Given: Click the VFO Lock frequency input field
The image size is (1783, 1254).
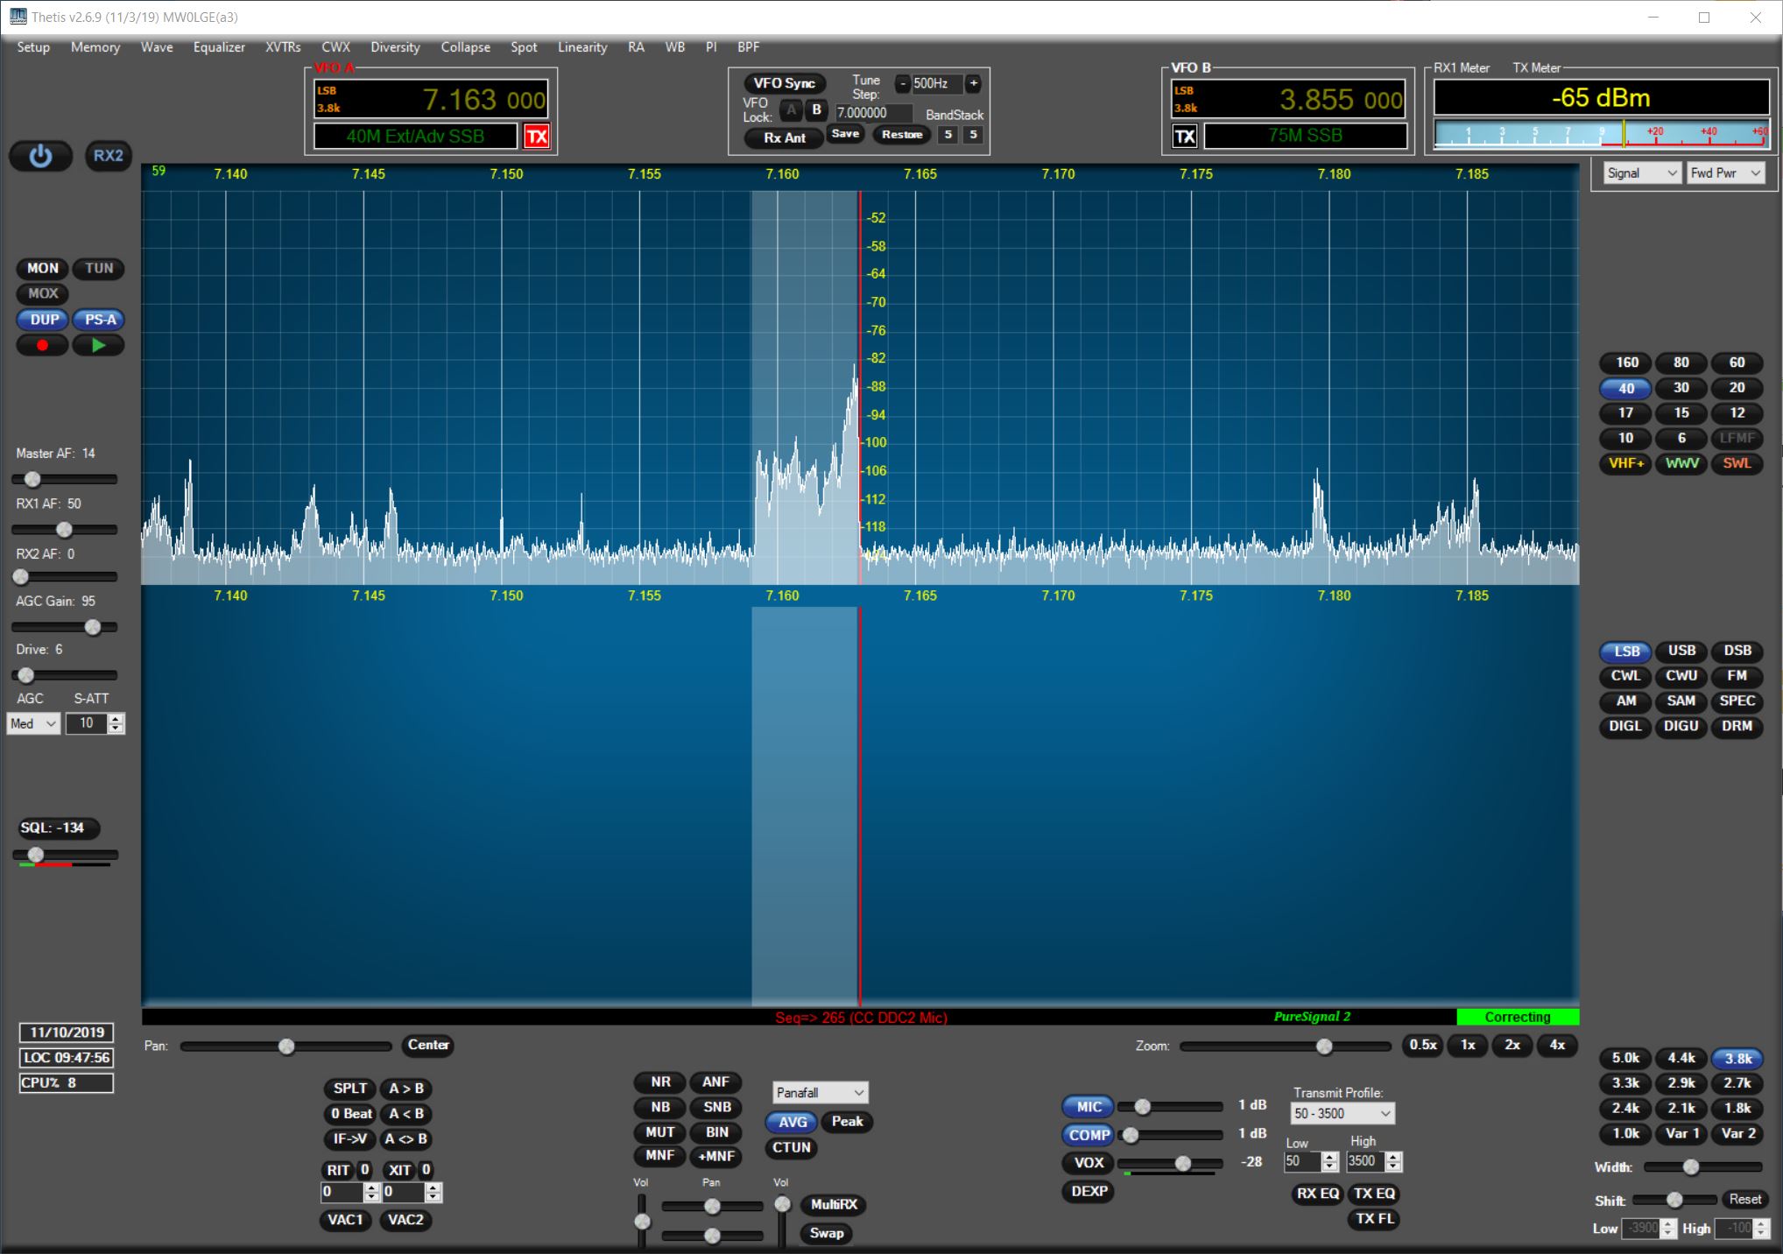Looking at the screenshot, I should (872, 113).
